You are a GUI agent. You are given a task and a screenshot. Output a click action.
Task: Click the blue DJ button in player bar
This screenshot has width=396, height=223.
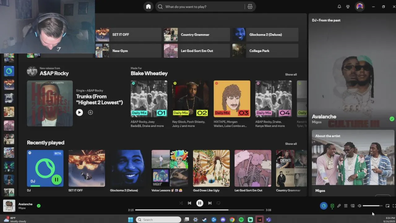[x=324, y=206]
